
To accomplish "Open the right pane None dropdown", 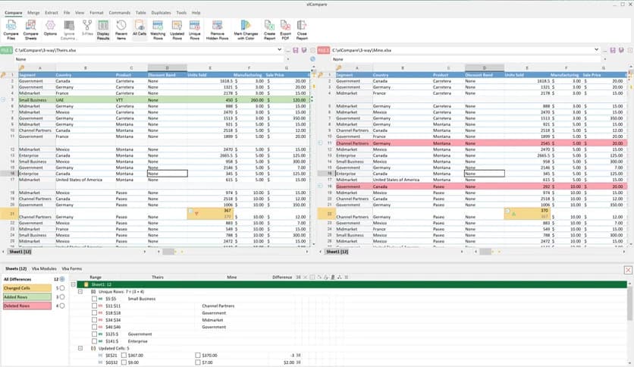I will coord(605,59).
